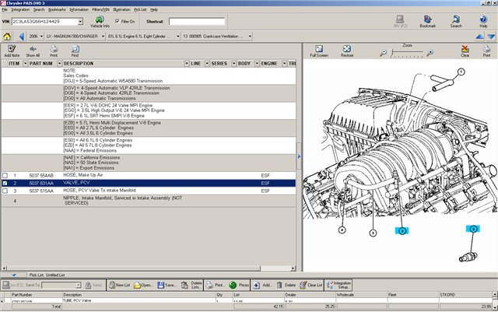Open Help from the top toolbar
The height and width of the screenshot is (312, 498).
tap(483, 21)
